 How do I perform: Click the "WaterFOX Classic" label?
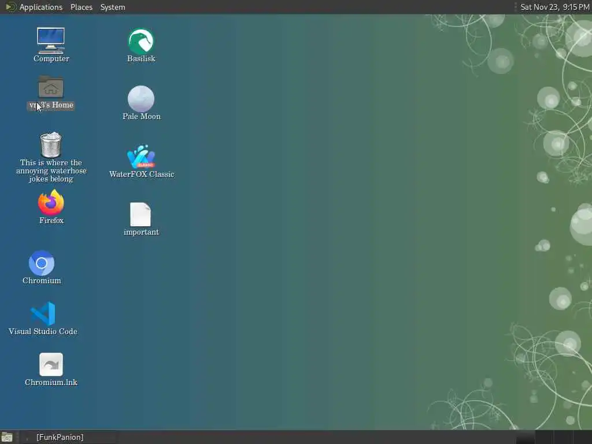[x=142, y=174]
